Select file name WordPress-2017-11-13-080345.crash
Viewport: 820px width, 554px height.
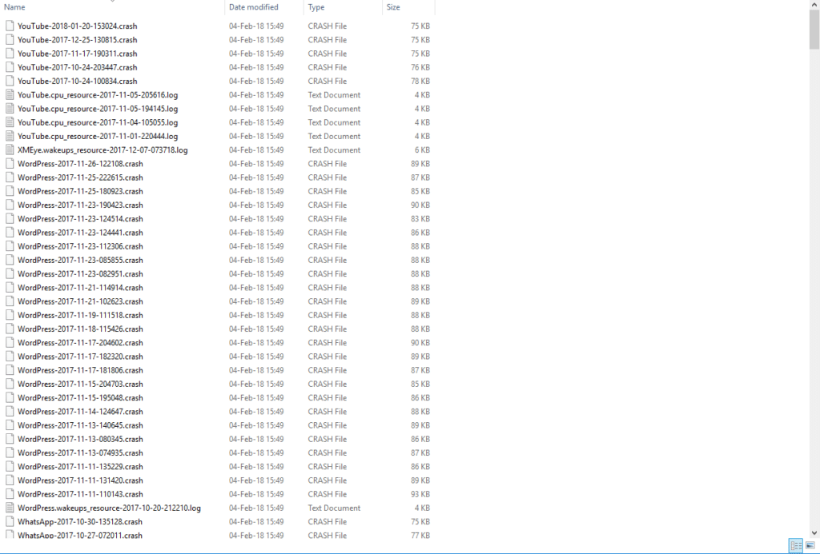(x=80, y=439)
